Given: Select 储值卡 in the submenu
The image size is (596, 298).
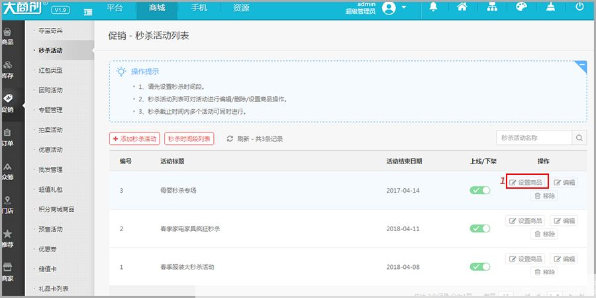Looking at the screenshot, I should point(48,269).
